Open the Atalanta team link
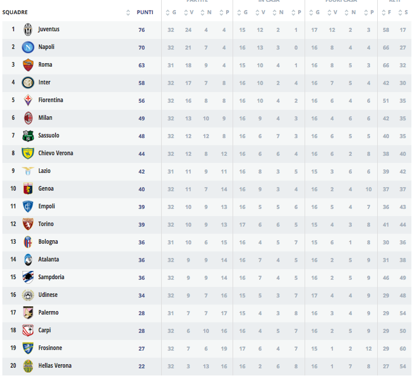This screenshot has width=412, height=376. [48, 260]
